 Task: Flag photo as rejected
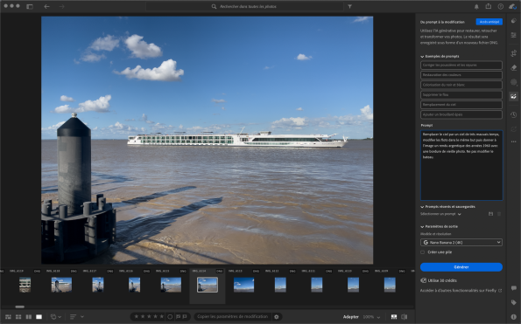185,317
